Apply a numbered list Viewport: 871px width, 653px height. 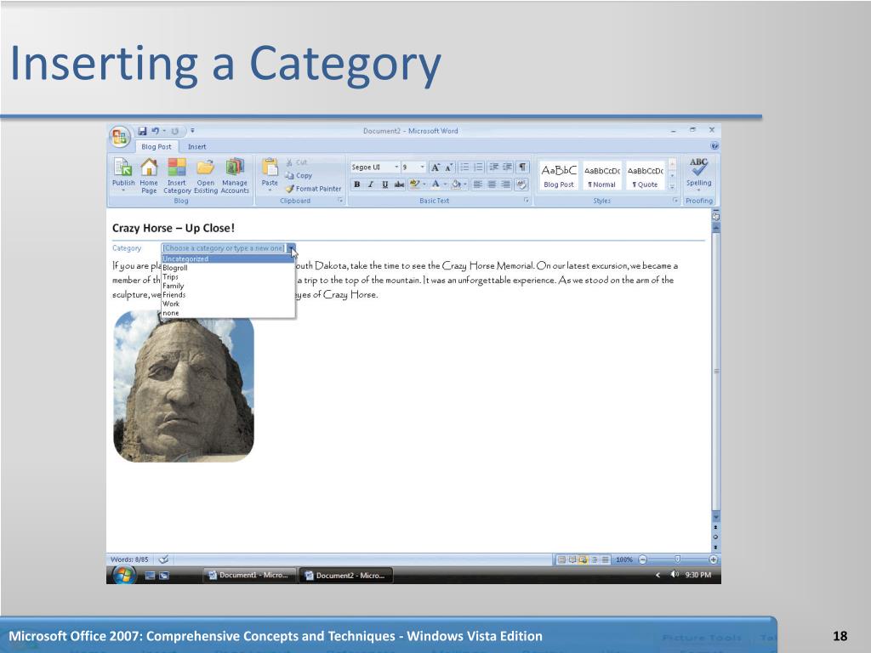pos(478,168)
